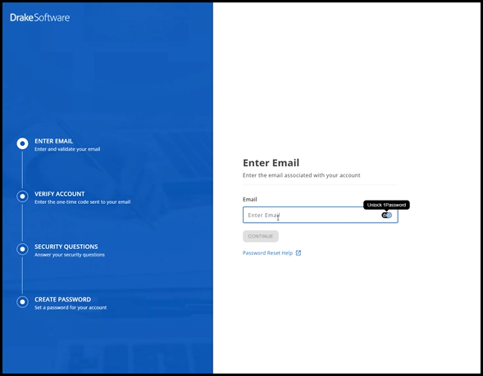Click the SECURITY QUESTIONS step label

(66, 247)
